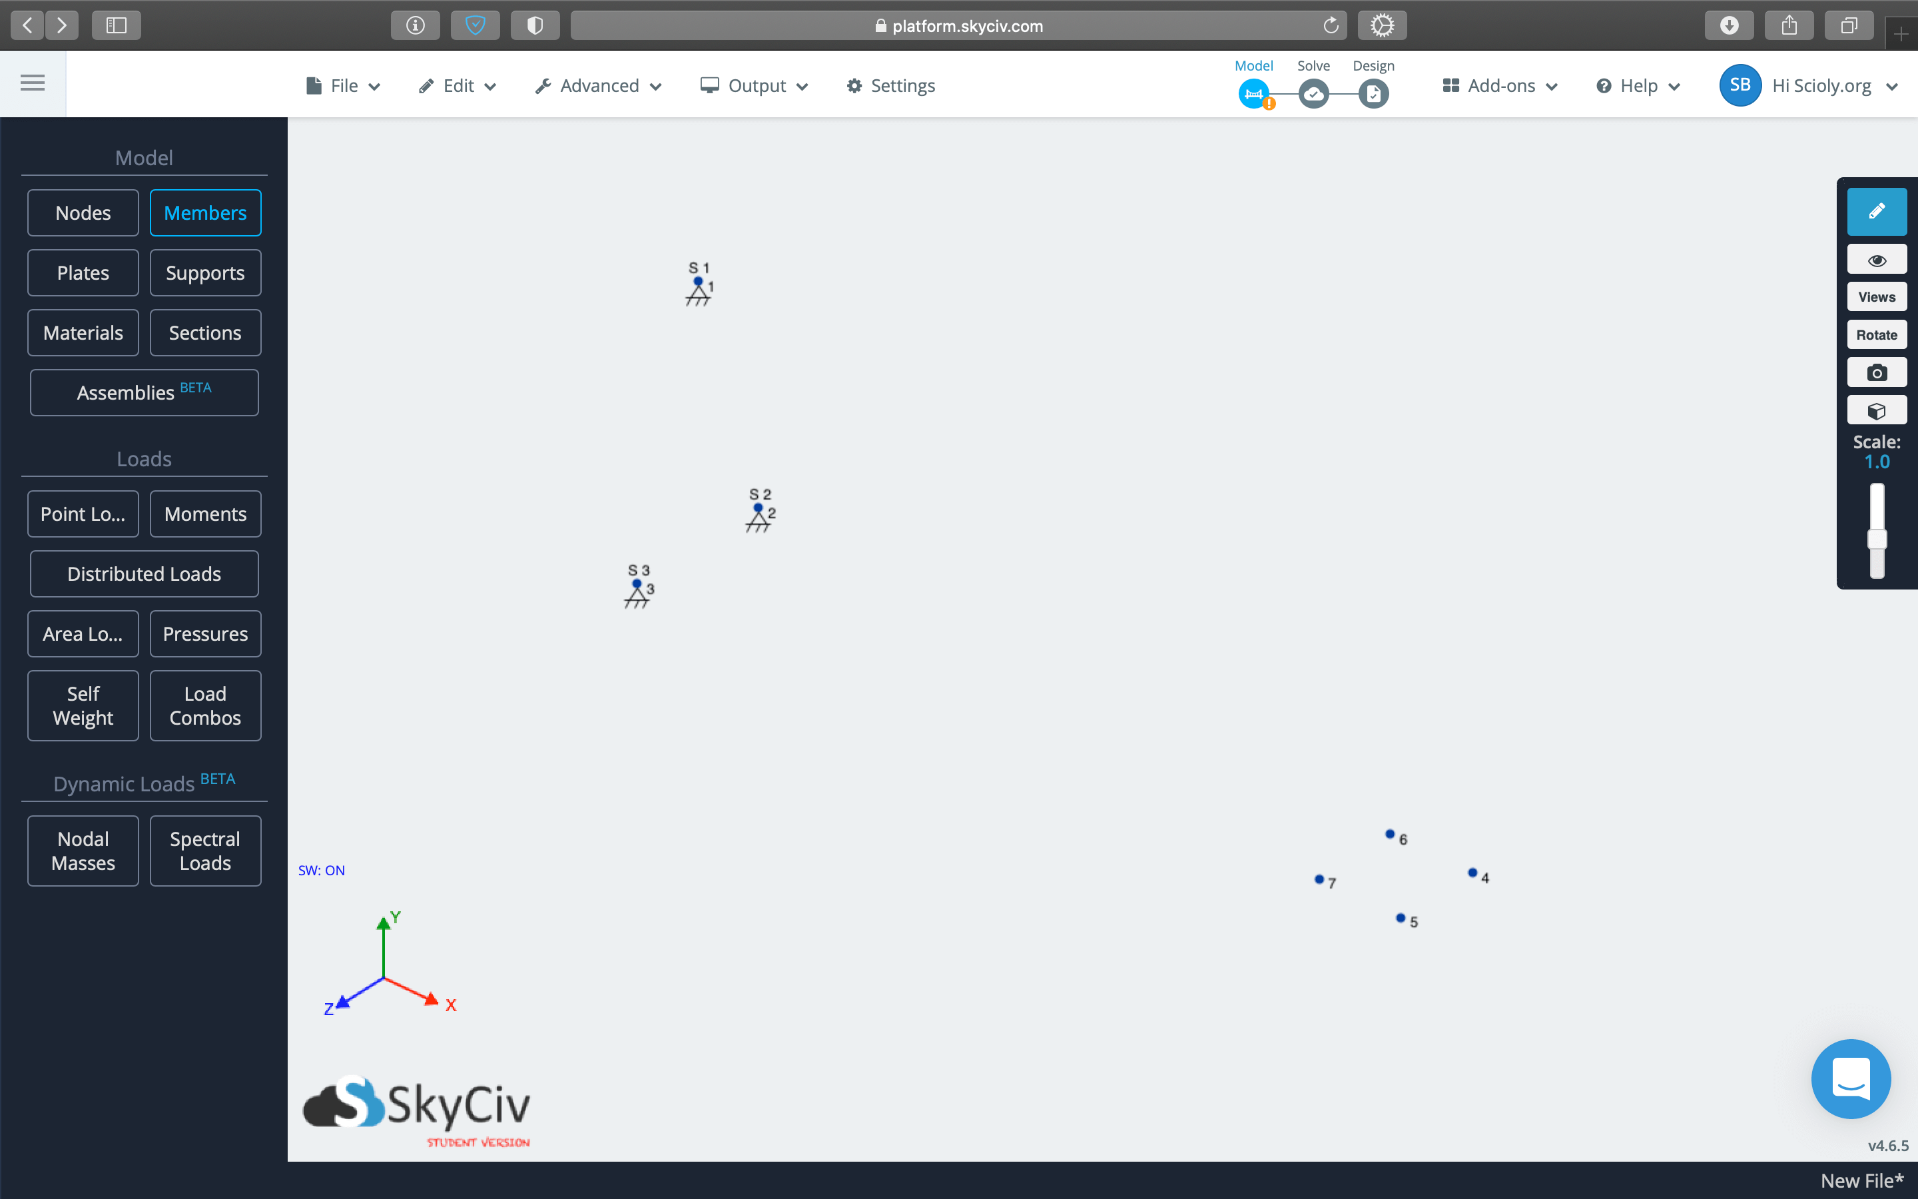Open the chat support bubble

tap(1851, 1078)
